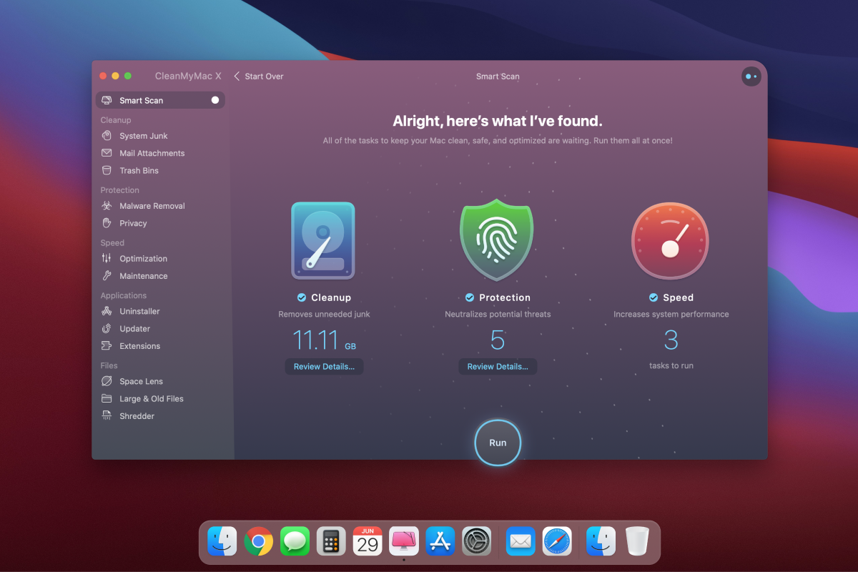Viewport: 858px width, 572px height.
Task: Click the Protection fingerprint shield illustration
Action: point(498,240)
